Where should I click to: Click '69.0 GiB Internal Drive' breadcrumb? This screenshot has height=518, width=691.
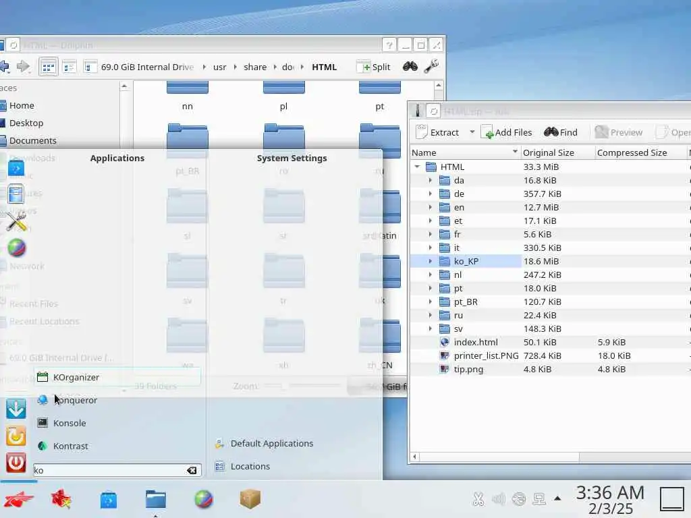click(147, 67)
